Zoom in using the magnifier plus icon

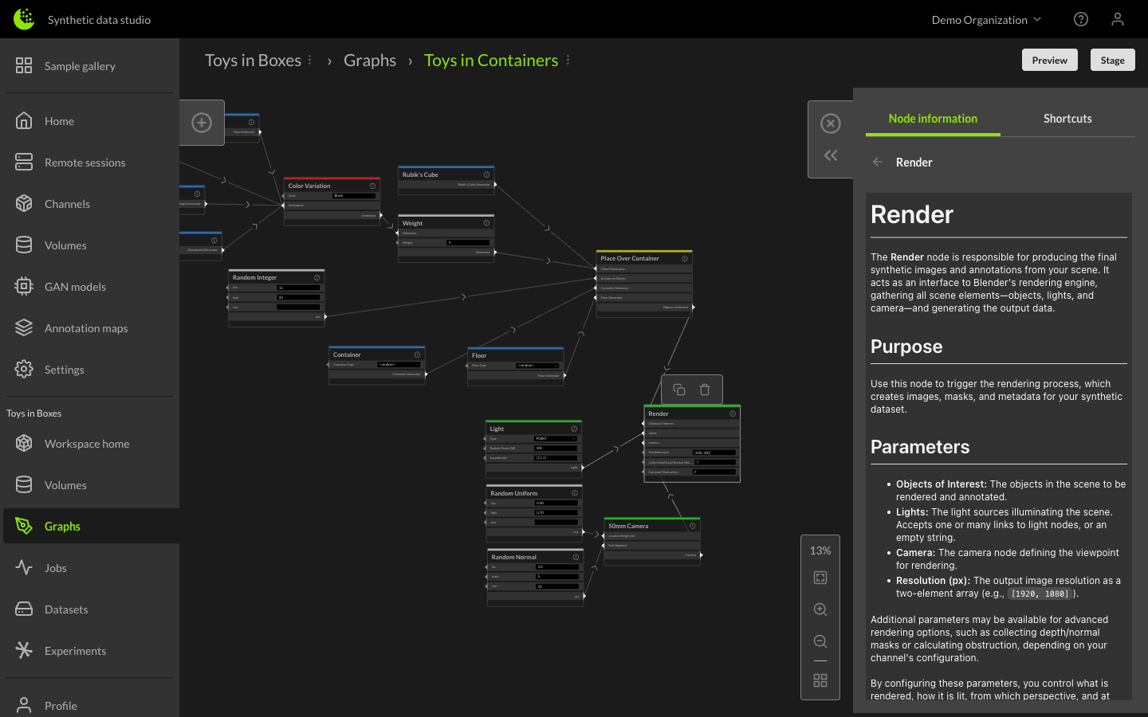point(820,609)
